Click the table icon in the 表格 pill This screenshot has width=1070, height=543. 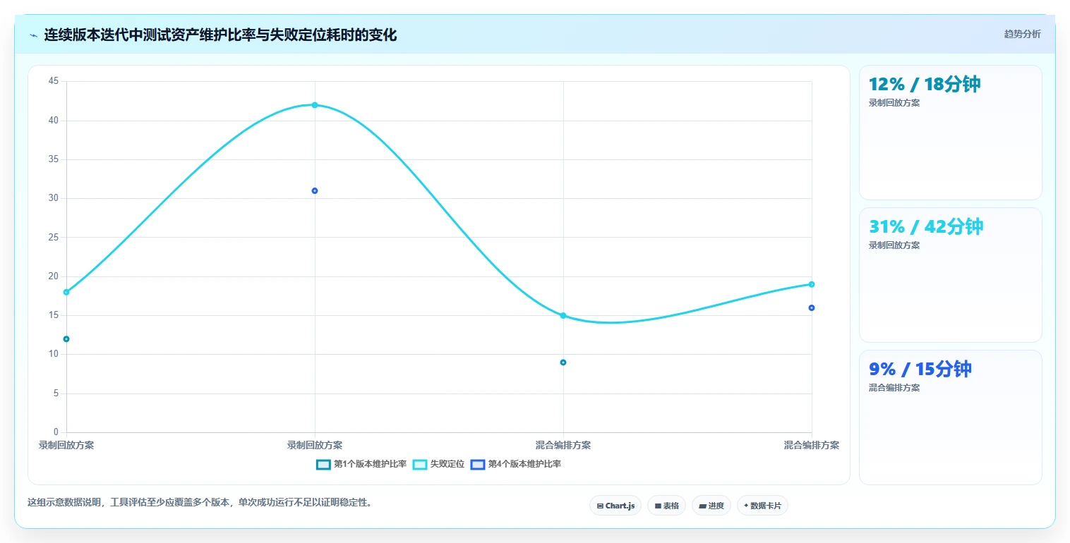point(658,506)
